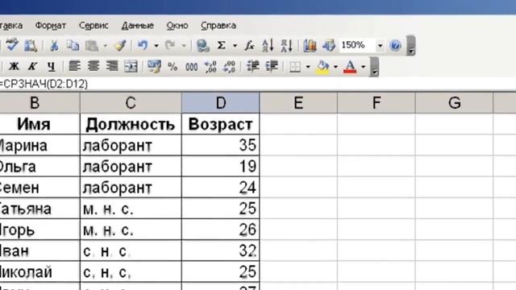The height and width of the screenshot is (290, 516).
Task: Apply yellow fill color
Action: tap(322, 67)
